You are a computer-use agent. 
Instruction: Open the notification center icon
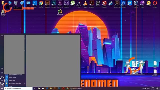(x=157, y=88)
